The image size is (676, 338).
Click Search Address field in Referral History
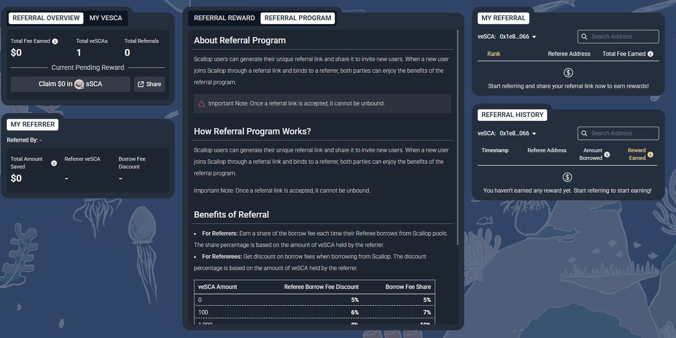[618, 133]
